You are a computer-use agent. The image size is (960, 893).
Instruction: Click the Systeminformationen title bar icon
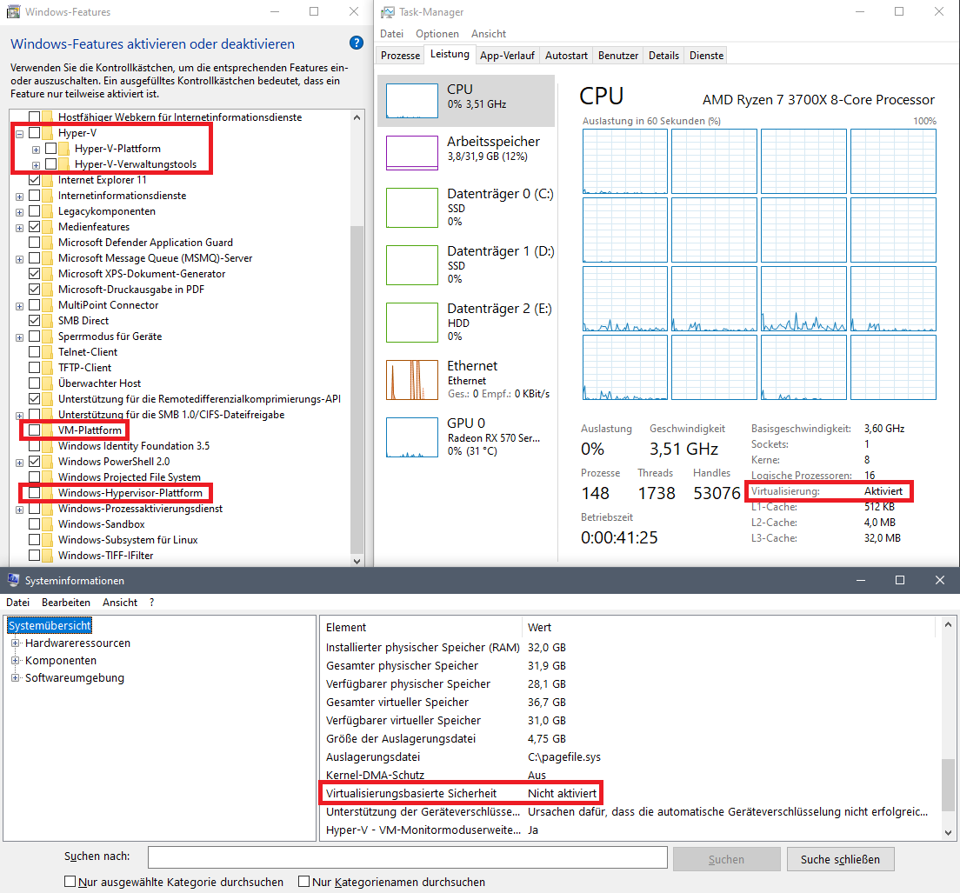tap(13, 580)
